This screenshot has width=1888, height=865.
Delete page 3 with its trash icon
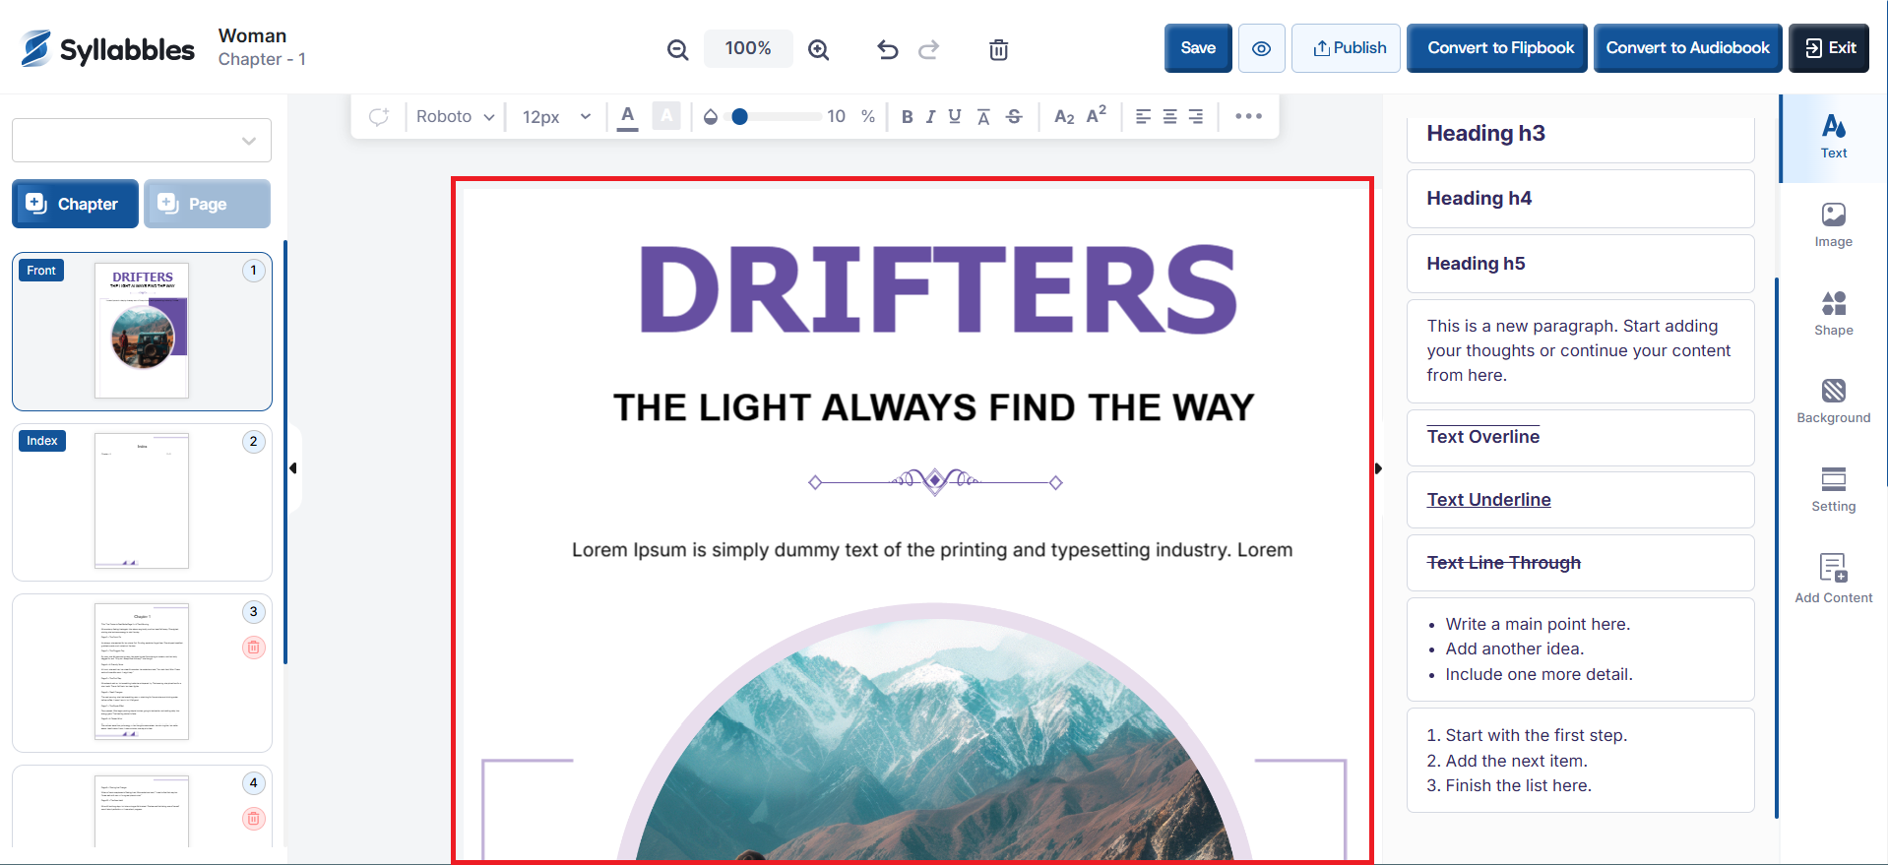[253, 648]
